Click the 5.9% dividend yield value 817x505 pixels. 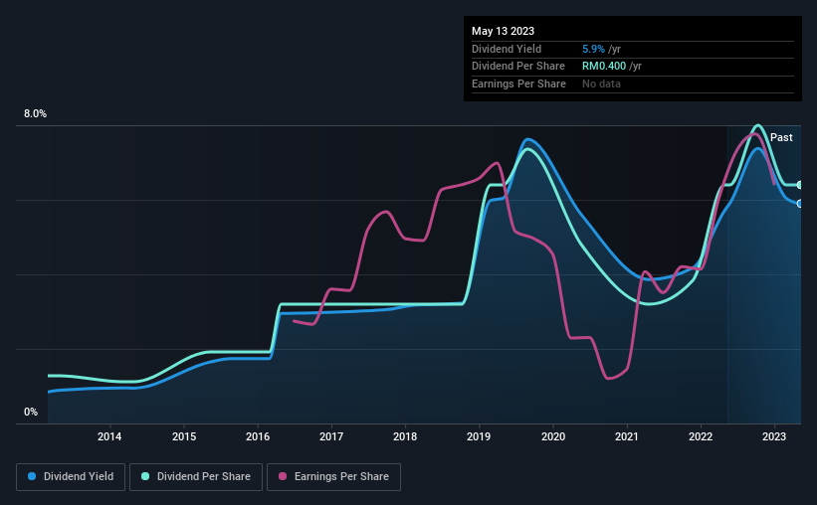[593, 49]
